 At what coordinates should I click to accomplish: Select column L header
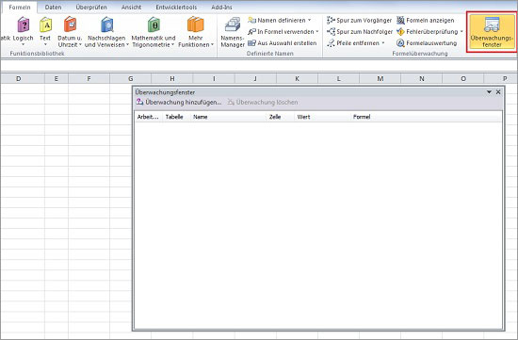point(339,78)
